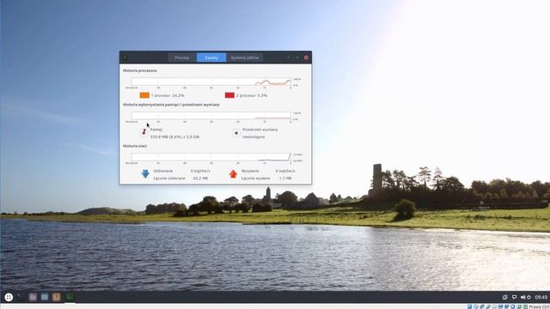Click the memory and swap history heading
Viewport: 550px width, 309px height.
171,105
